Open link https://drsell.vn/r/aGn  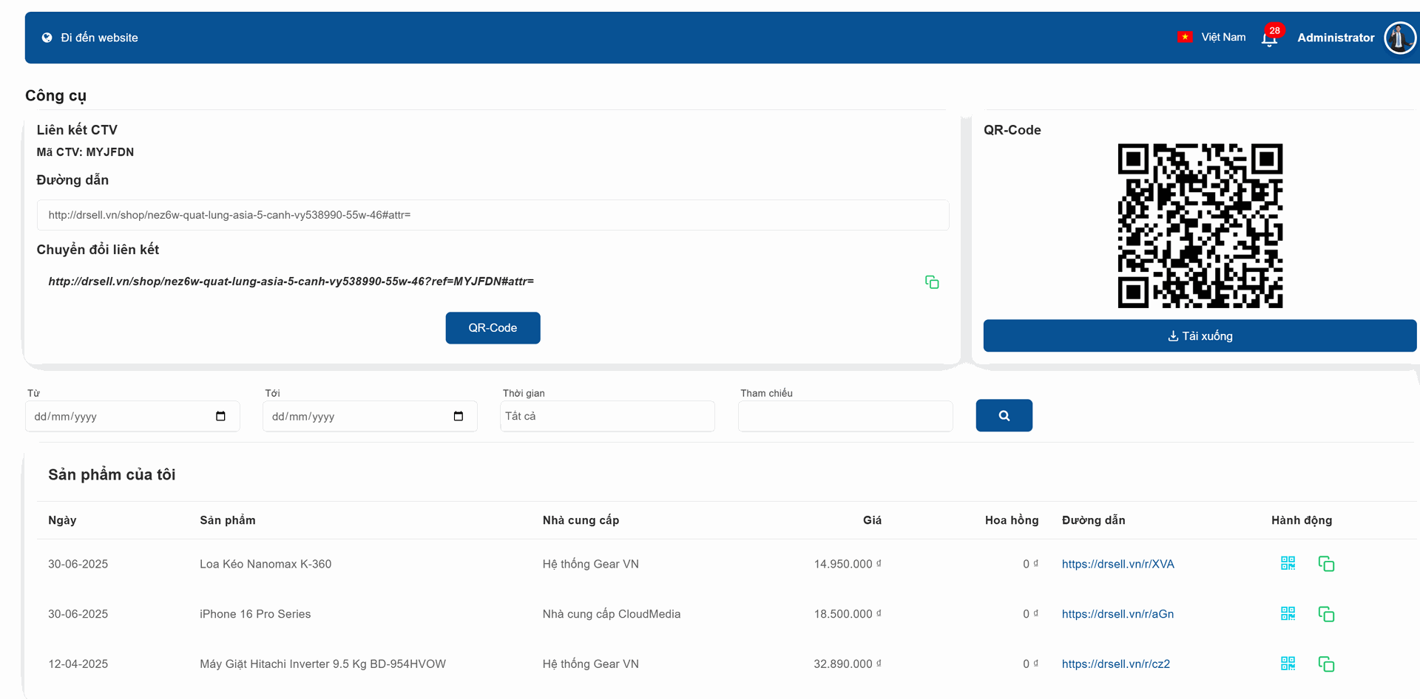point(1118,614)
